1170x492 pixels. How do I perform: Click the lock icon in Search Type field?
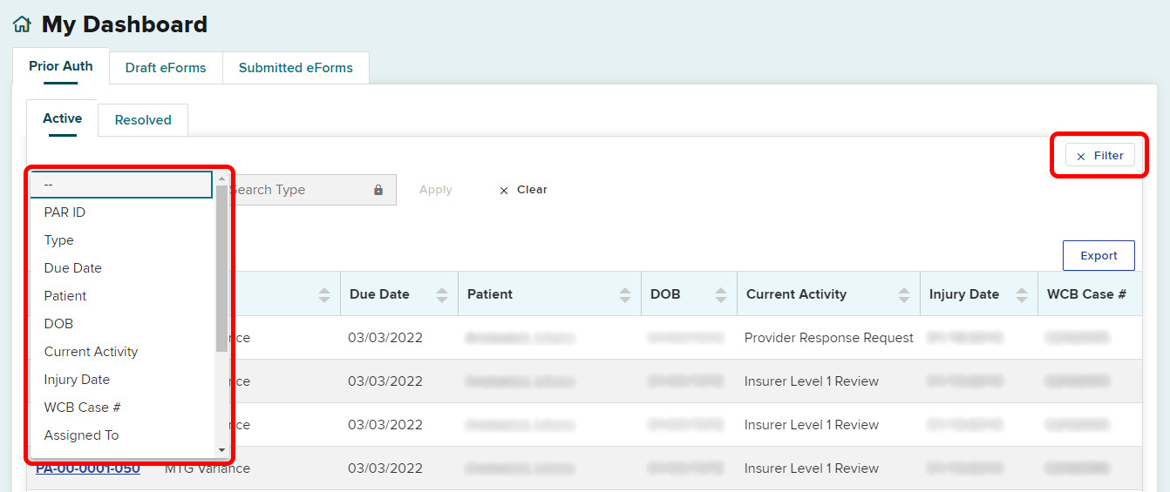[x=378, y=190]
